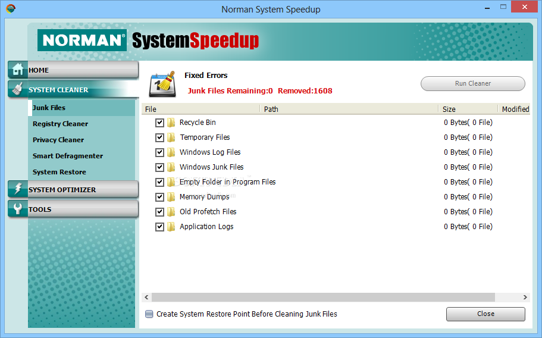Click the Close button at bottom
This screenshot has width=542, height=338.
coord(485,314)
